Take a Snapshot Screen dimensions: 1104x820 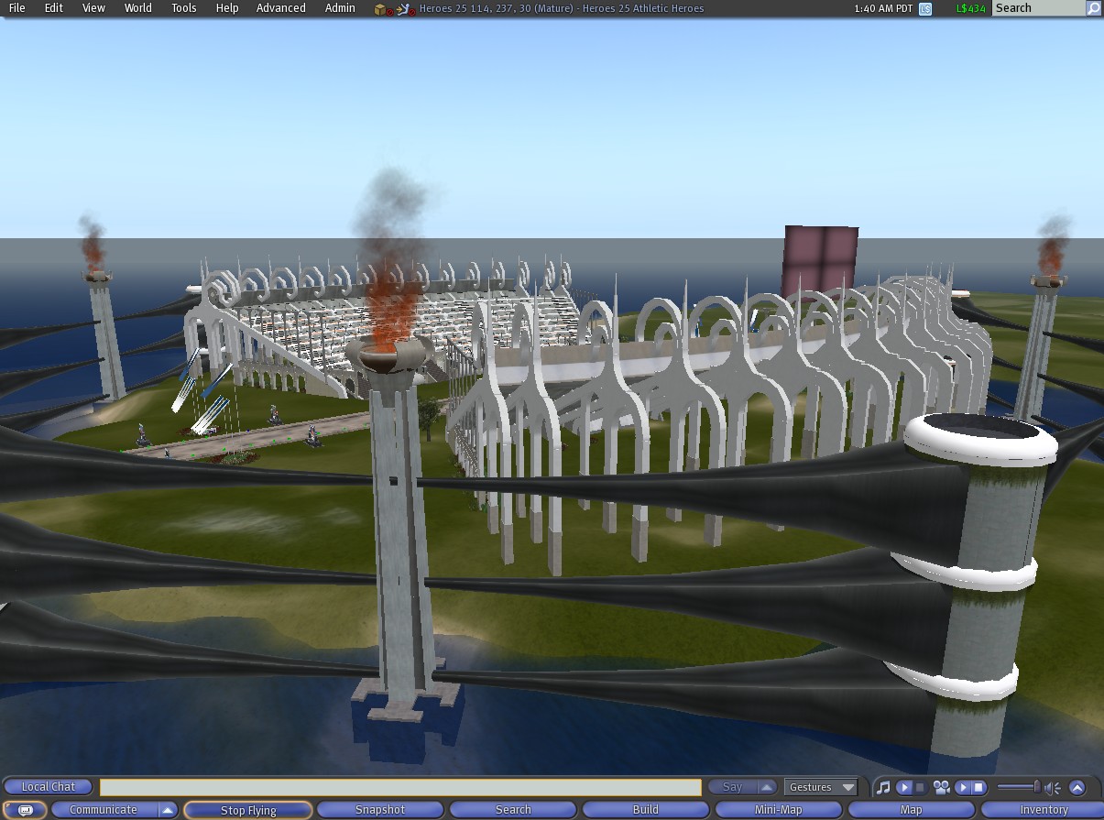(x=380, y=810)
